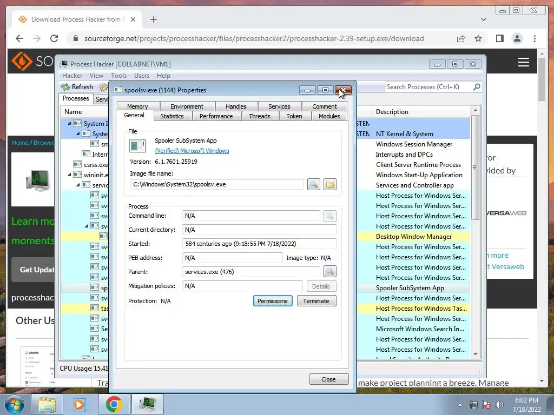Open Windows Start menu orb
Image resolution: width=554 pixels, height=415 pixels.
[x=14, y=404]
